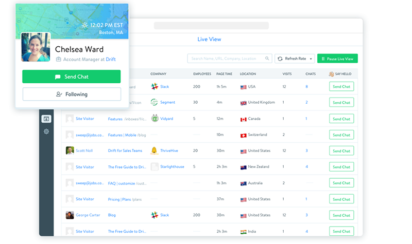Open the Live View tab
The width and height of the screenshot is (412, 244).
[210, 39]
